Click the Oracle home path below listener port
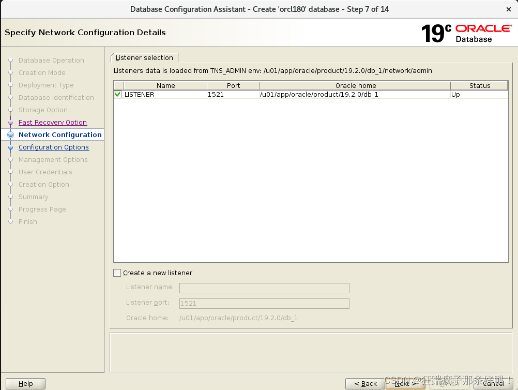This screenshot has height=390, width=518. point(238,318)
